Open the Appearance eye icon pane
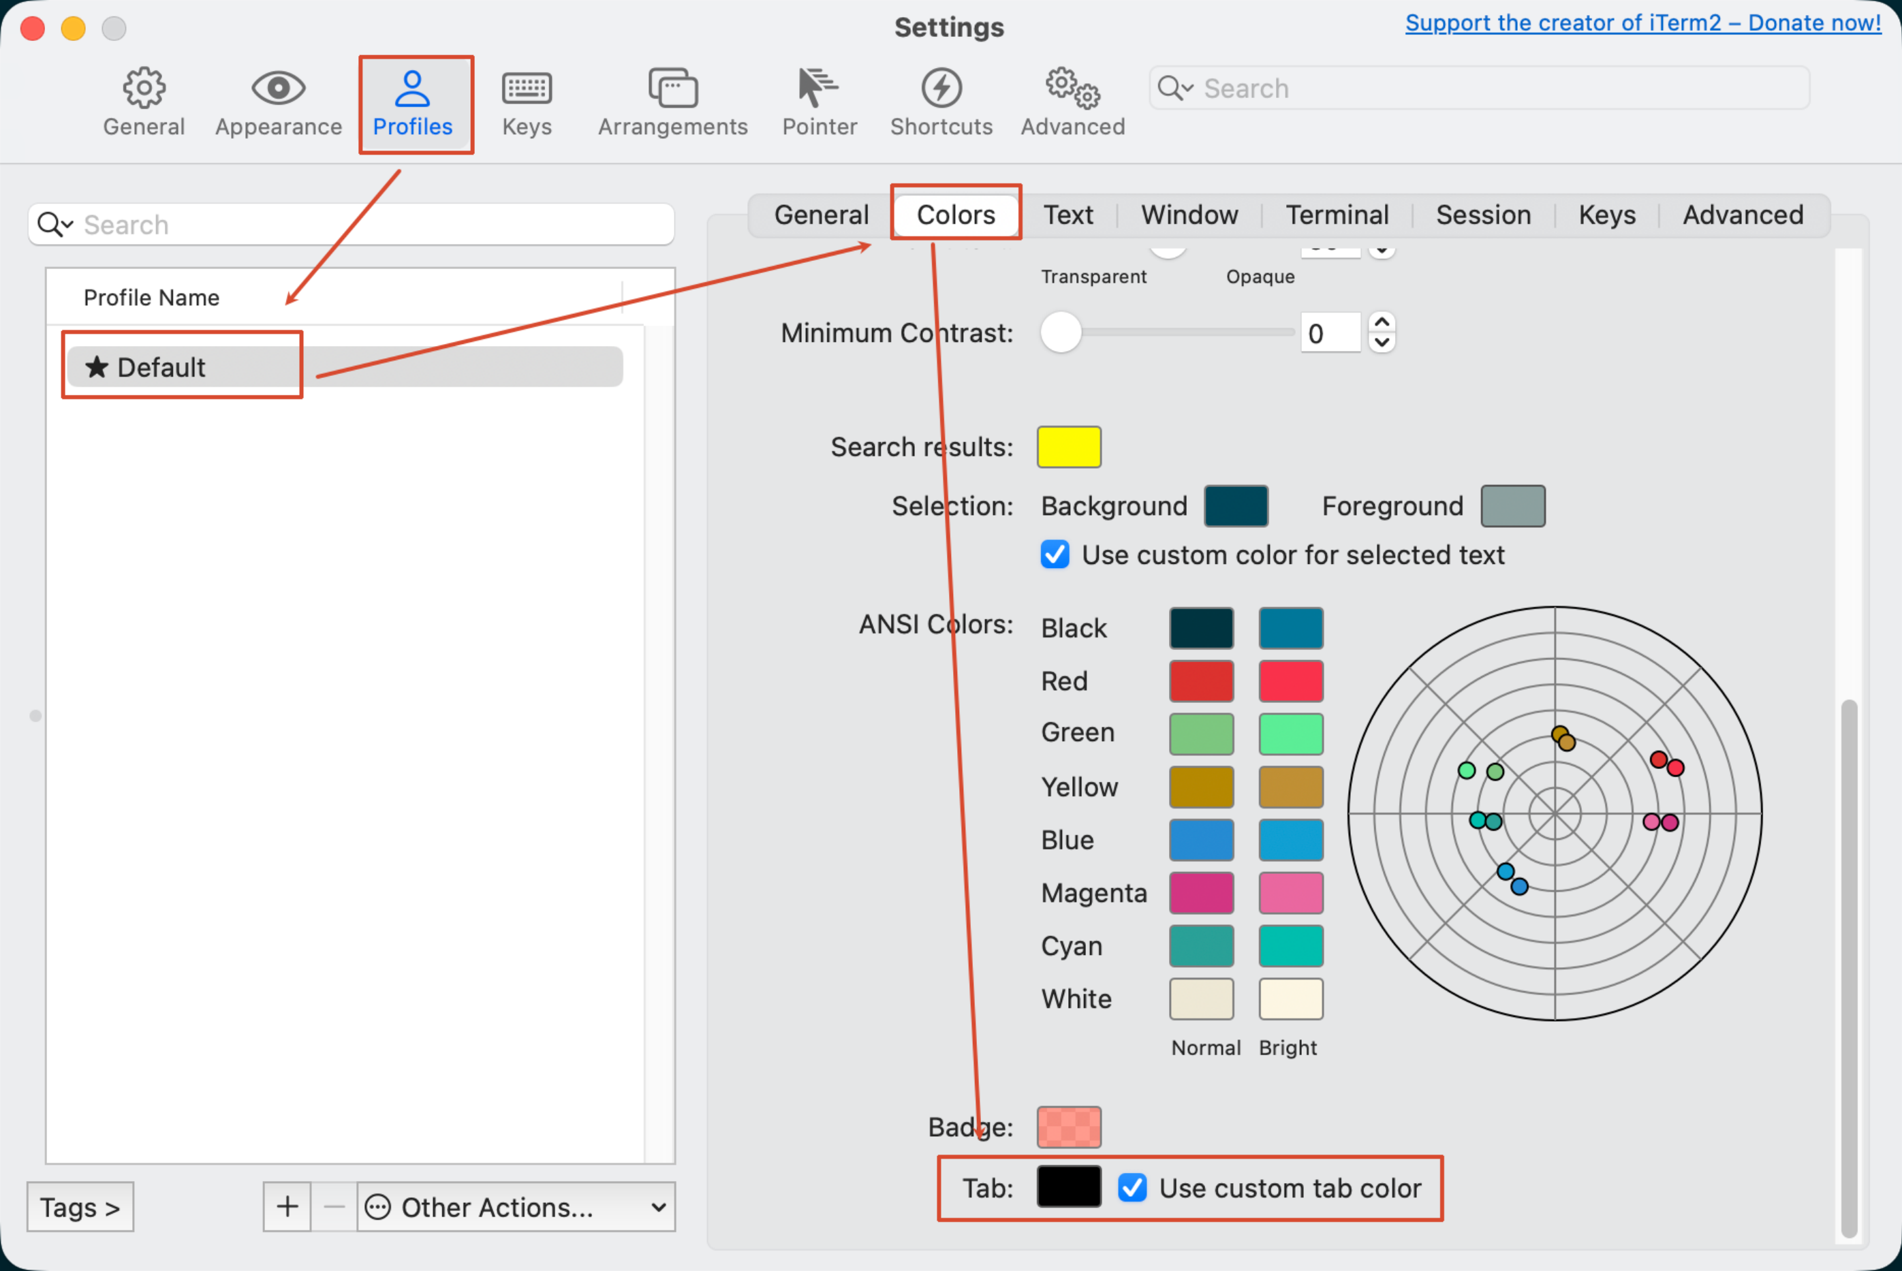The height and width of the screenshot is (1271, 1902). point(278,103)
